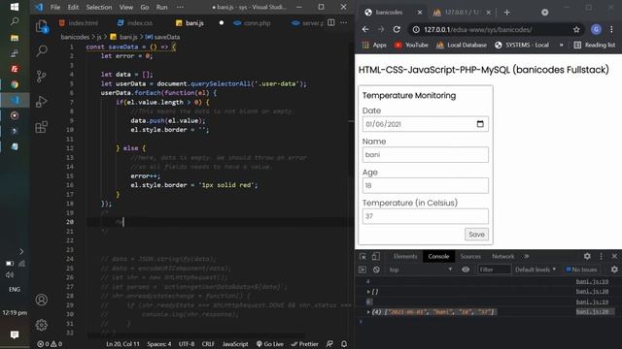Open console settings gear in filter bar
Image resolution: width=622 pixels, height=349 pixels.
click(614, 270)
